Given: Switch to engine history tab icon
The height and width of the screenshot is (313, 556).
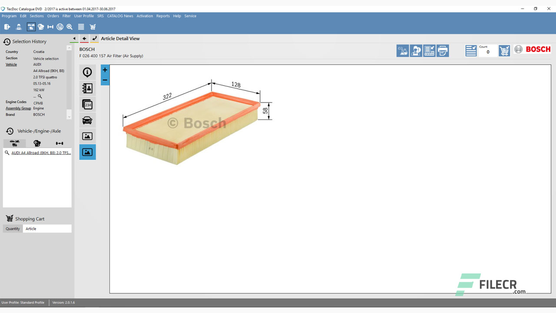Looking at the screenshot, I should [37, 143].
